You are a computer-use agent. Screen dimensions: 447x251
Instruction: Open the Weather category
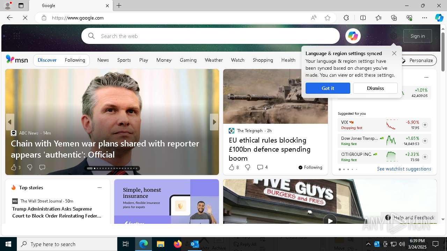(214, 60)
